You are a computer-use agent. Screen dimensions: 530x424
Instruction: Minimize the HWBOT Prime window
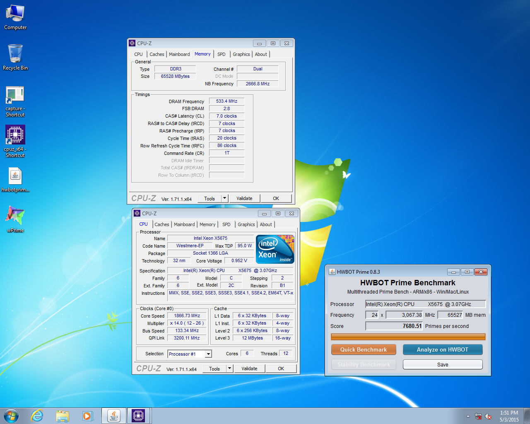453,272
